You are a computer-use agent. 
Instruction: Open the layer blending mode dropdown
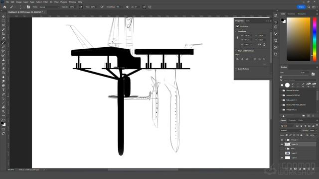point(290,131)
